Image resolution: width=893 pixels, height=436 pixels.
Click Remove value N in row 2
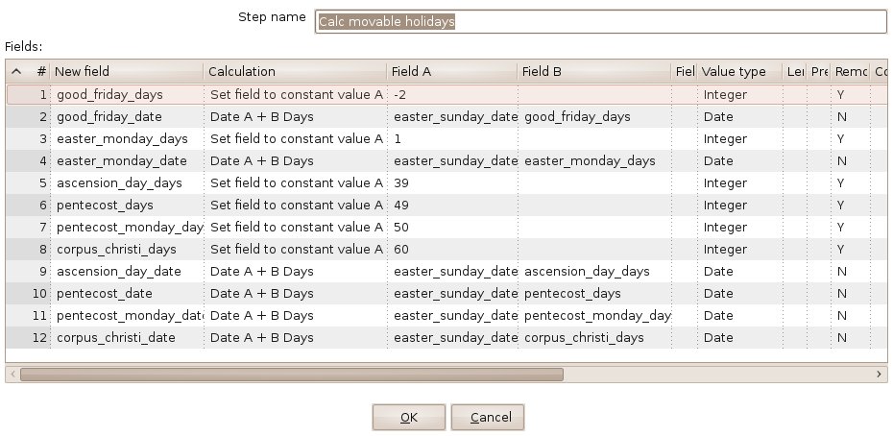pos(851,117)
